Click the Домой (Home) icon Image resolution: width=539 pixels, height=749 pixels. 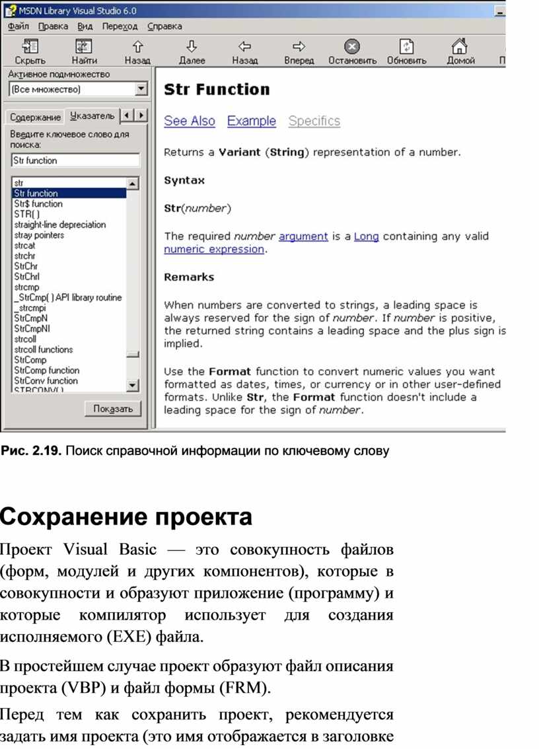(460, 47)
